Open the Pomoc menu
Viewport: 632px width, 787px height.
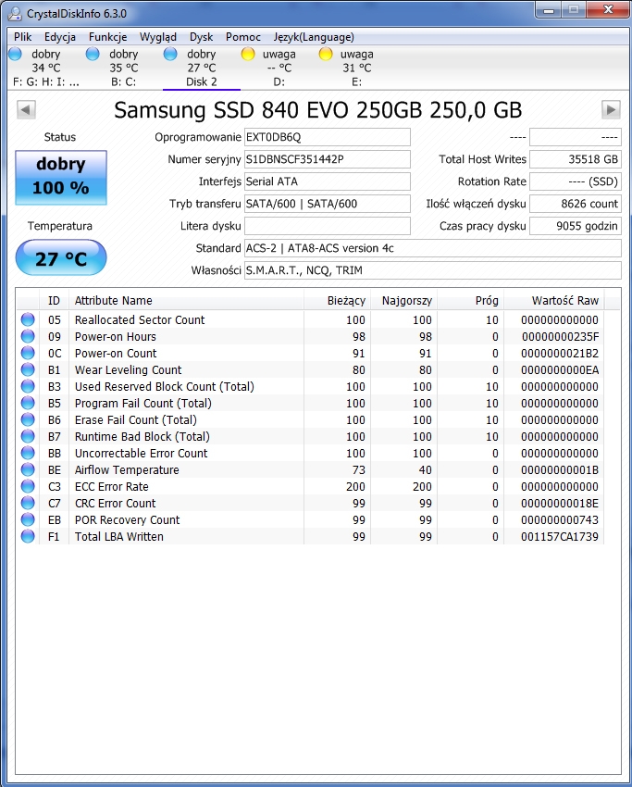pyautogui.click(x=243, y=37)
